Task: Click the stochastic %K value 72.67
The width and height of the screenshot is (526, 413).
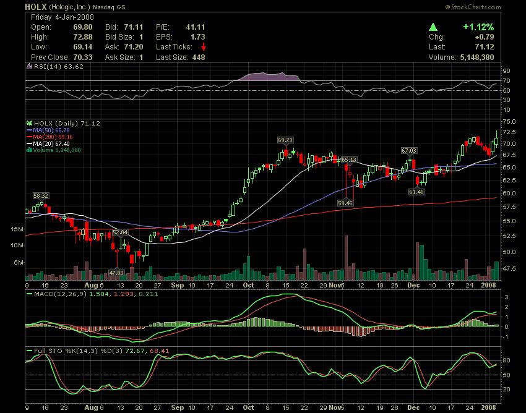Action: (136, 351)
